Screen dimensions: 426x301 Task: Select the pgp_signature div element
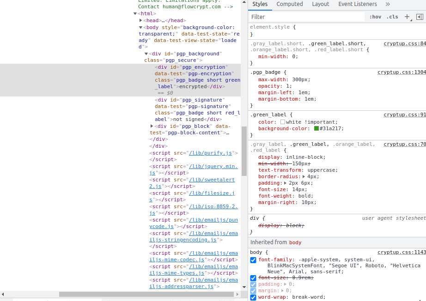[x=197, y=110]
